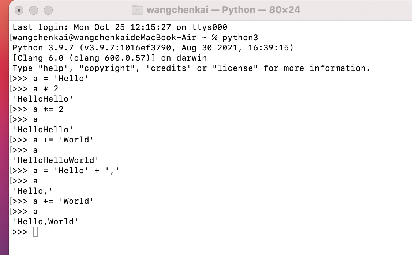The height and width of the screenshot is (255, 412).
Task: Click the window title 'wangchenkai — Python — 80×24'
Action: pyautogui.click(x=223, y=10)
